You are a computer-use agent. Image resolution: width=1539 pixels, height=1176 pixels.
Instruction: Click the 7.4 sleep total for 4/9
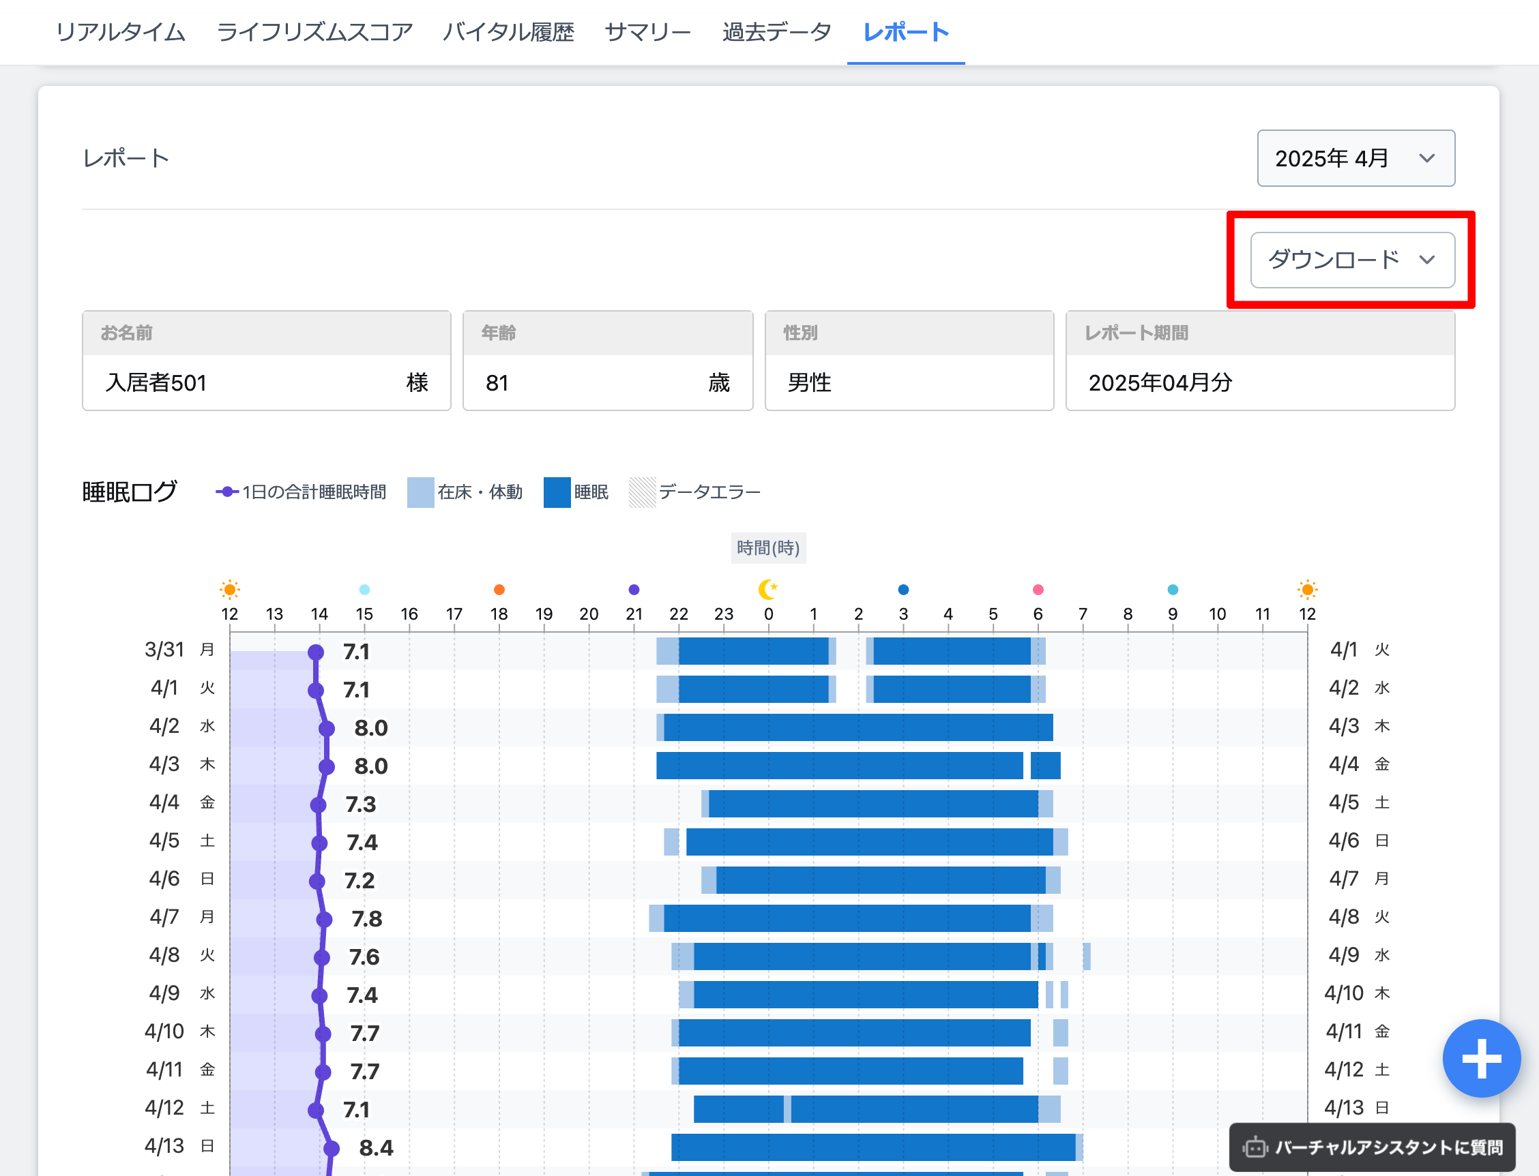click(x=362, y=995)
